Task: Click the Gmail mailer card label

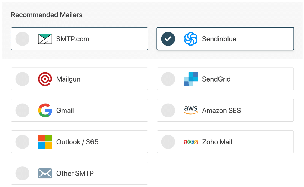Action: [x=65, y=110]
